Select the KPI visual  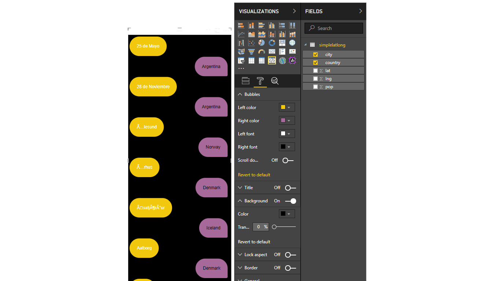292,52
